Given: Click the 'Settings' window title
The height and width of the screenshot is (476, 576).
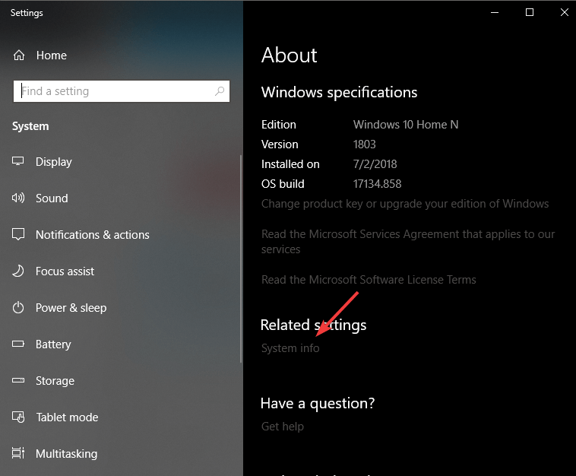Looking at the screenshot, I should [27, 13].
